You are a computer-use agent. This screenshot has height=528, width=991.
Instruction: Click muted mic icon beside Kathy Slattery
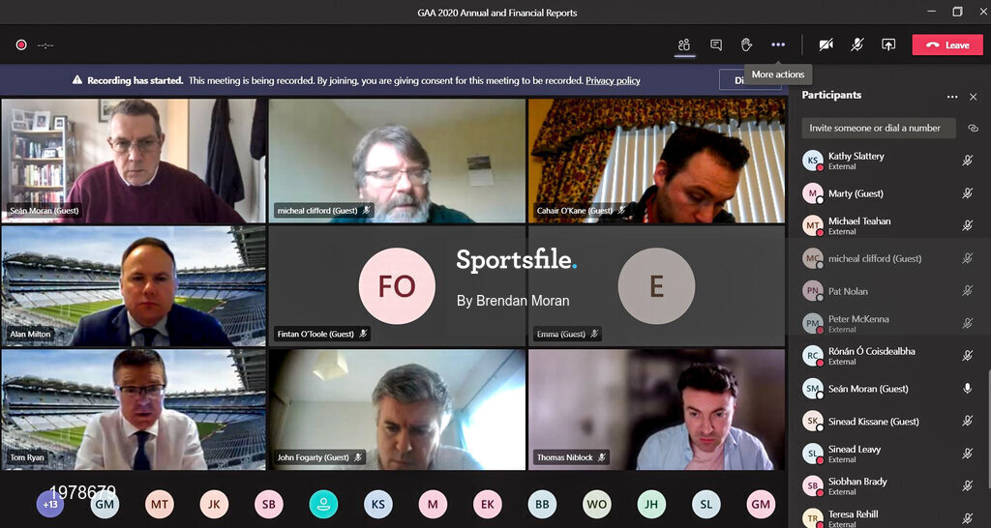click(967, 161)
